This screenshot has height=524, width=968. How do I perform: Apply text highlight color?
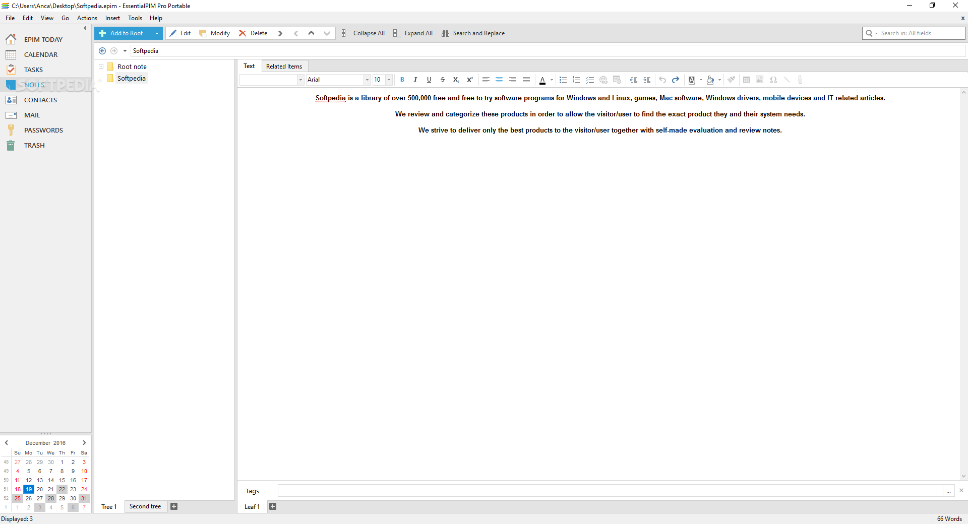click(692, 80)
